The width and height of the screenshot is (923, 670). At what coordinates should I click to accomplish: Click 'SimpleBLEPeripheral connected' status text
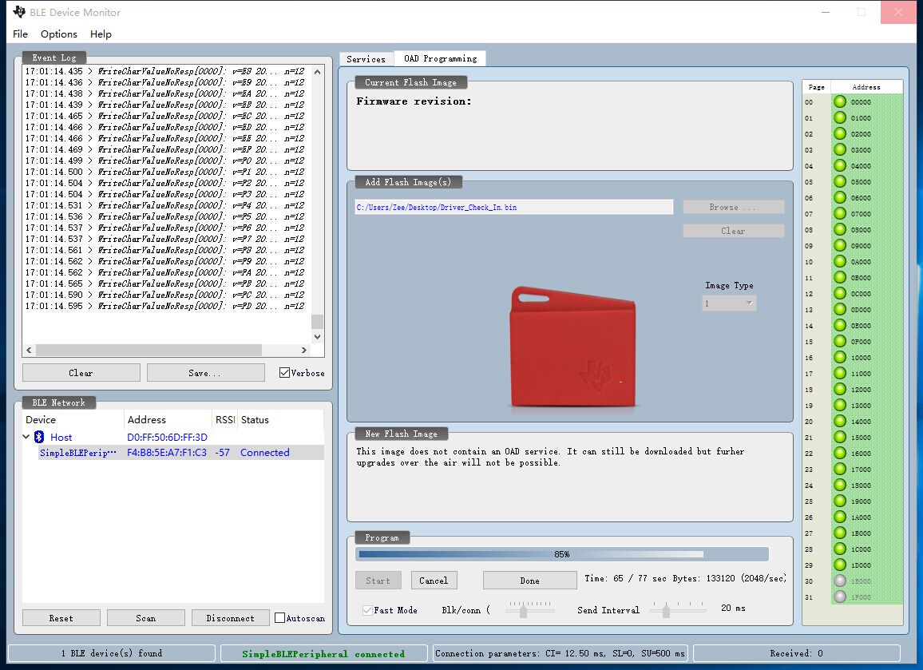[x=323, y=653]
